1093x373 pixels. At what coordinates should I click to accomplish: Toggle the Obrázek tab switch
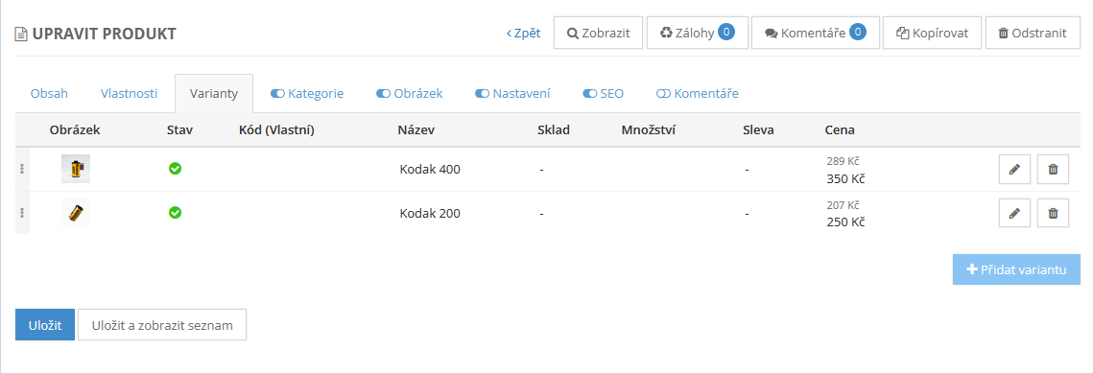pyautogui.click(x=384, y=93)
